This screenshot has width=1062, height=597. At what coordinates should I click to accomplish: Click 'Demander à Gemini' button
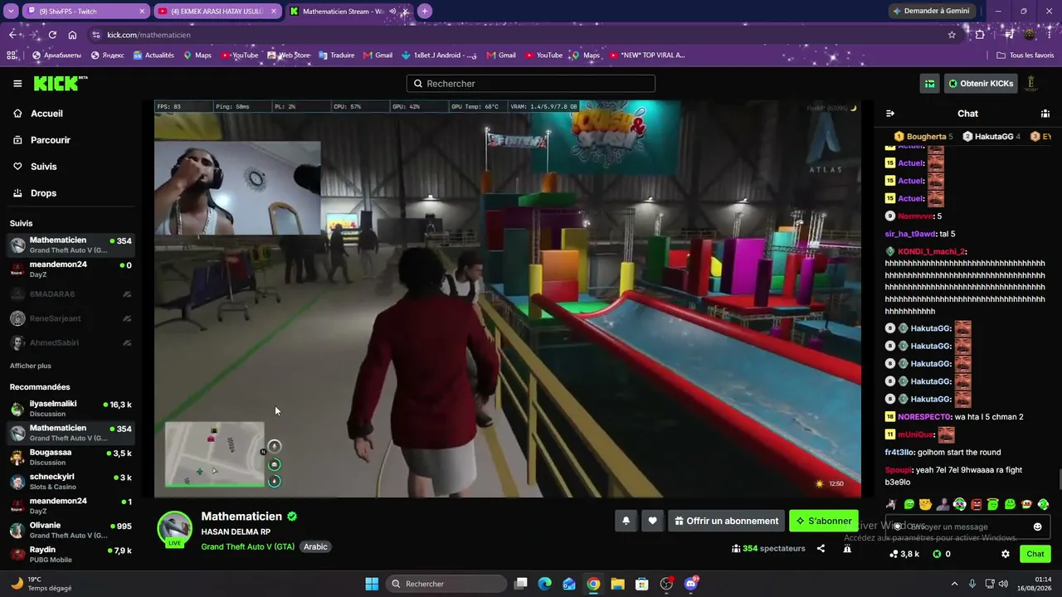click(930, 12)
